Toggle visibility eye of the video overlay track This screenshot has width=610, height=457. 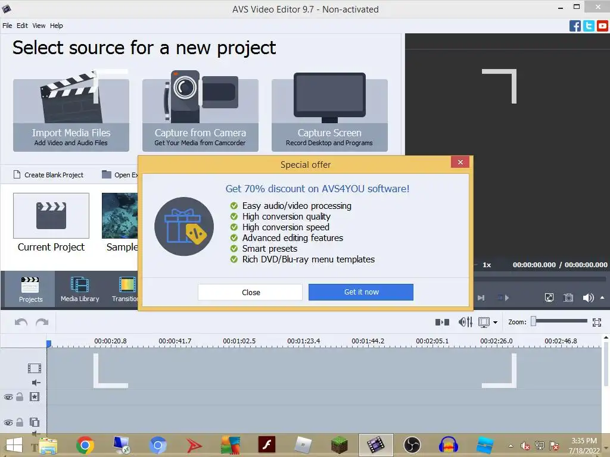pos(8,422)
